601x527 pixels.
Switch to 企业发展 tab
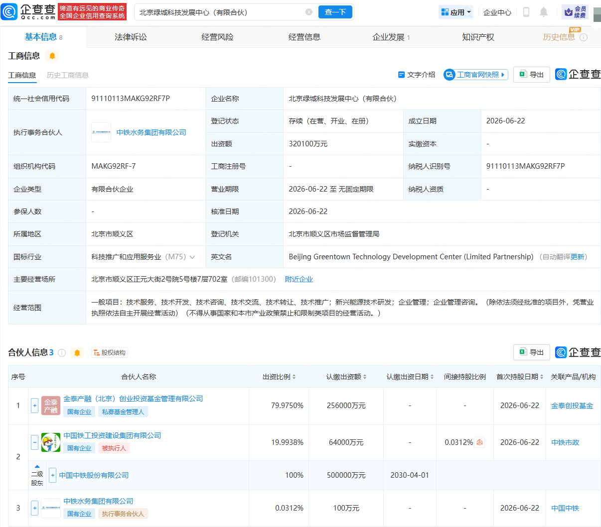click(x=391, y=37)
